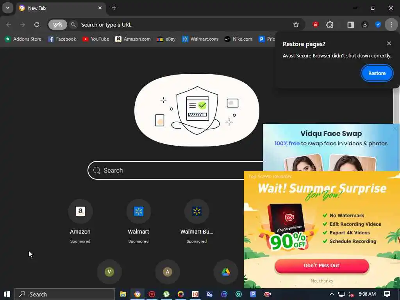Image resolution: width=400 pixels, height=300 pixels.
Task: Open the profile account icon
Action: point(365,25)
